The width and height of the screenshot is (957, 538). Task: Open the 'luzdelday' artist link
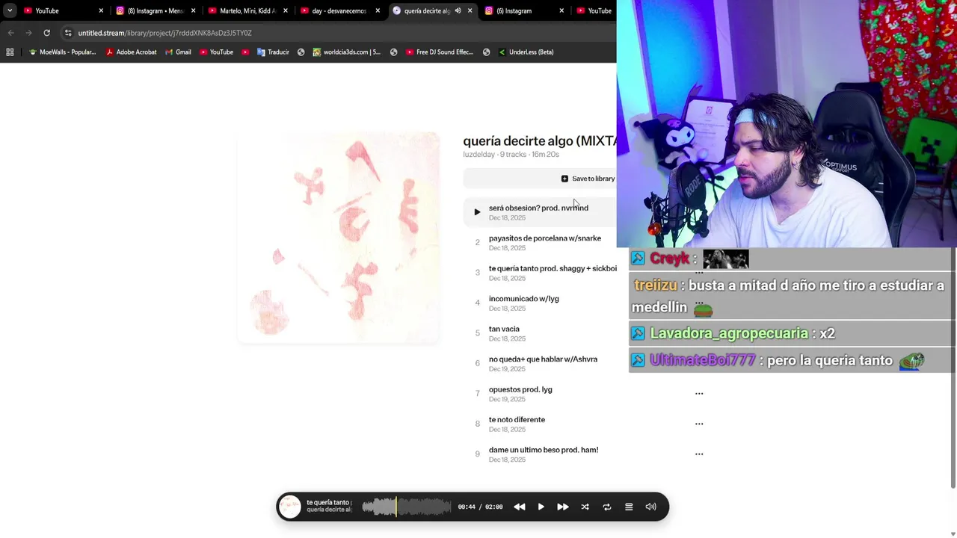pyautogui.click(x=478, y=155)
